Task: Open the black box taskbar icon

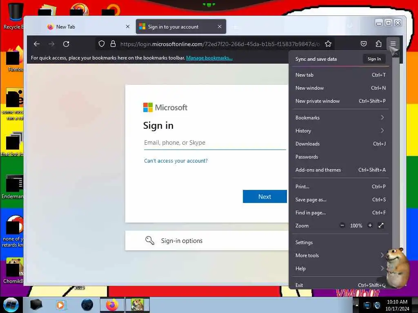Action: [36, 305]
